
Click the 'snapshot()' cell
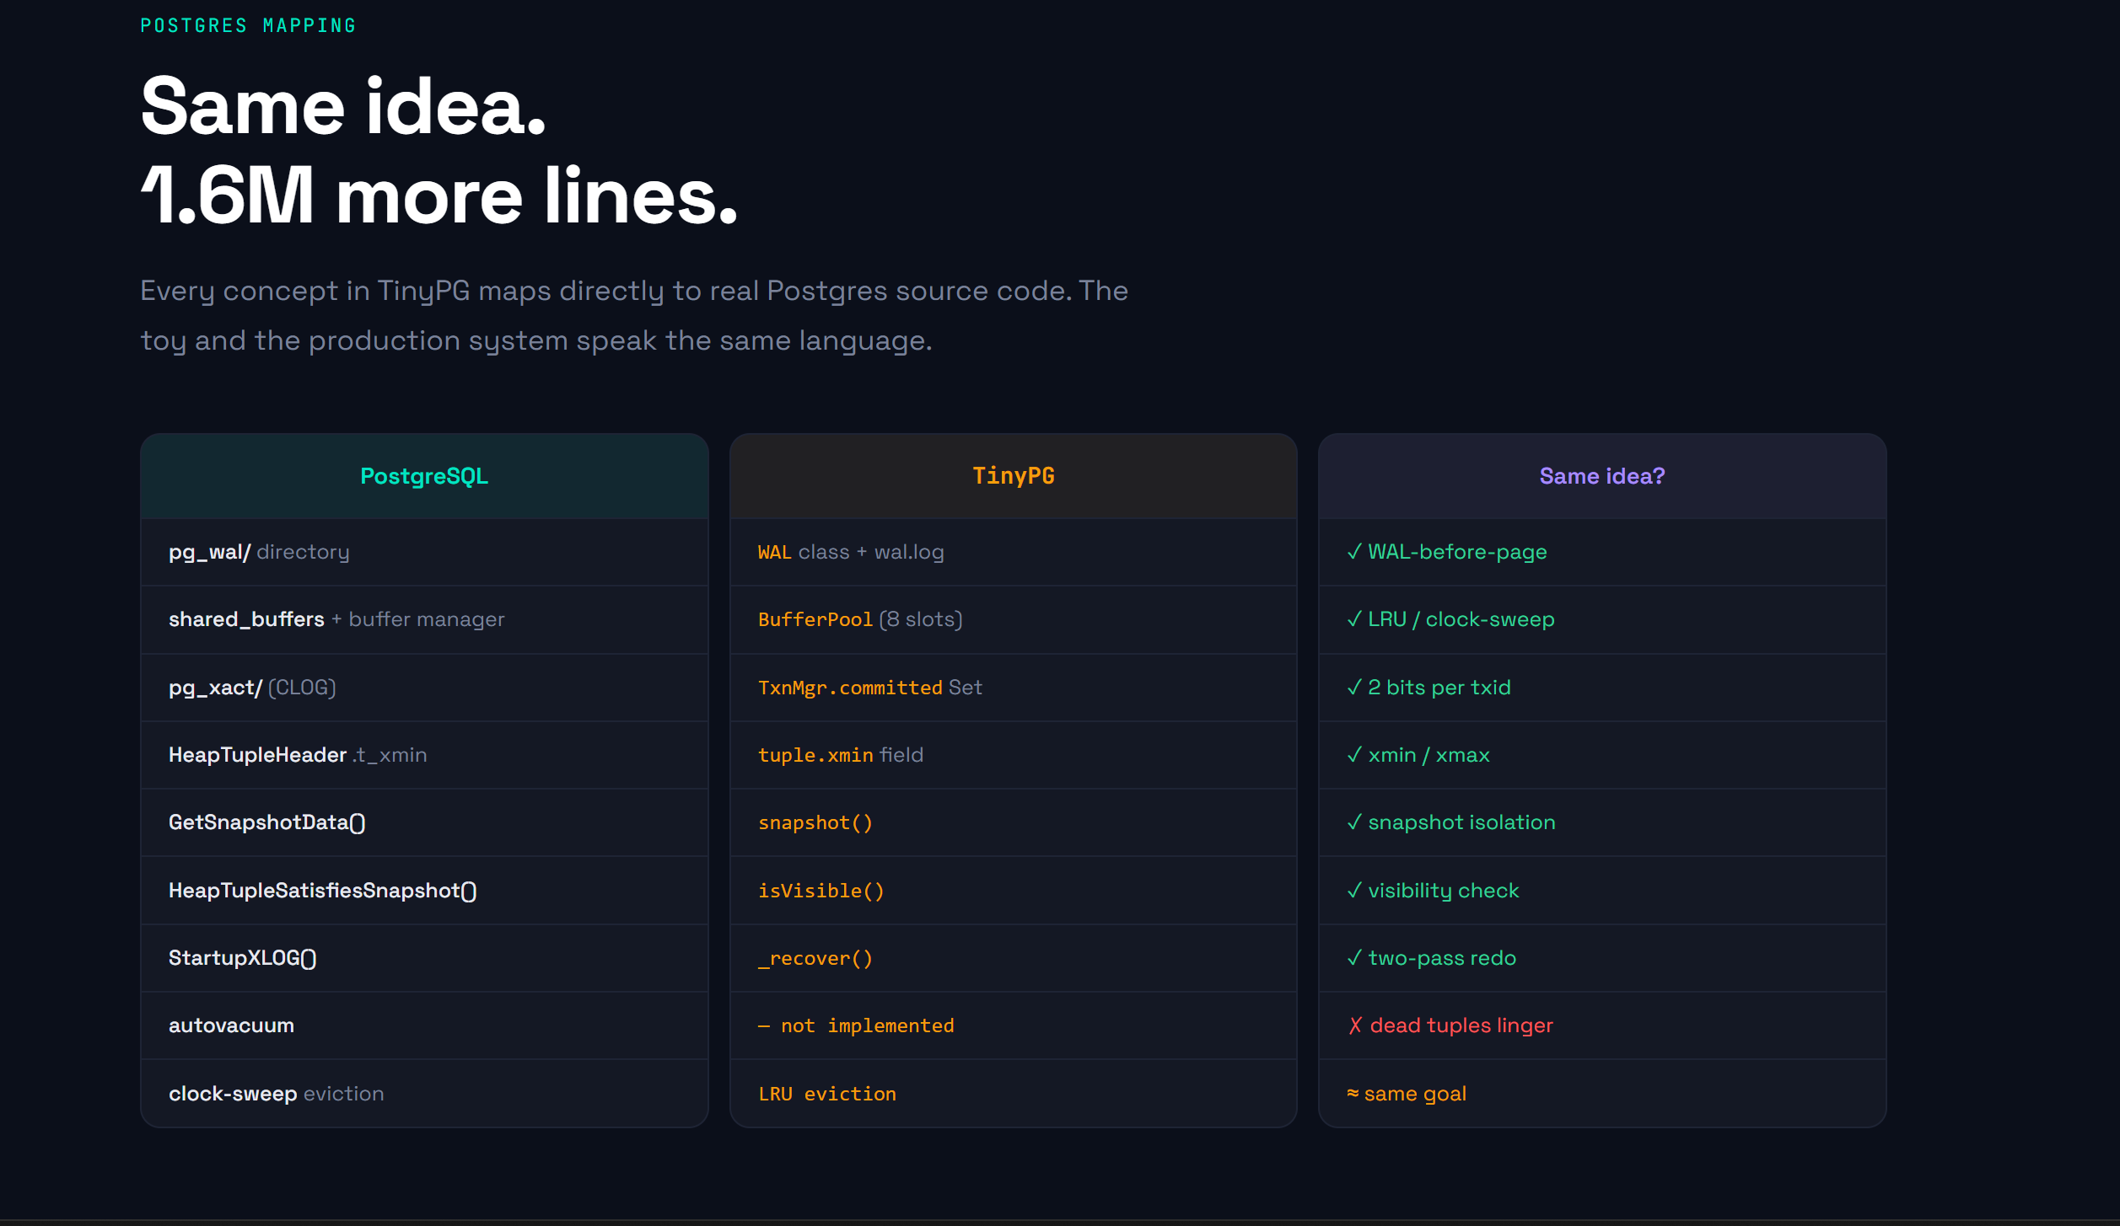[1013, 822]
